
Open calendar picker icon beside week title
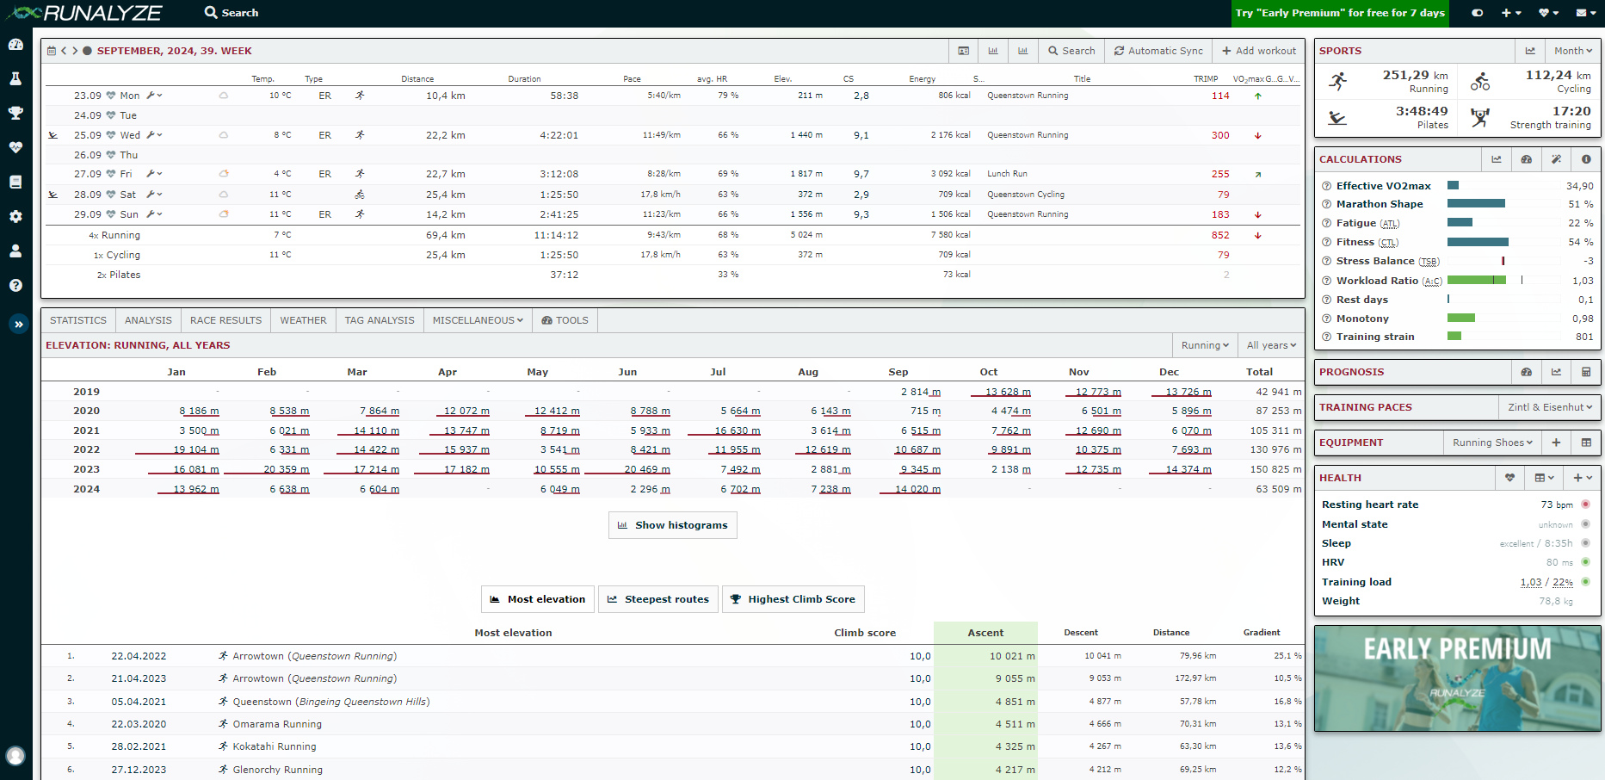[x=52, y=51]
